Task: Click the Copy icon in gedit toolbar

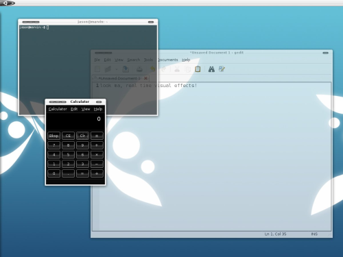Action: (x=188, y=69)
